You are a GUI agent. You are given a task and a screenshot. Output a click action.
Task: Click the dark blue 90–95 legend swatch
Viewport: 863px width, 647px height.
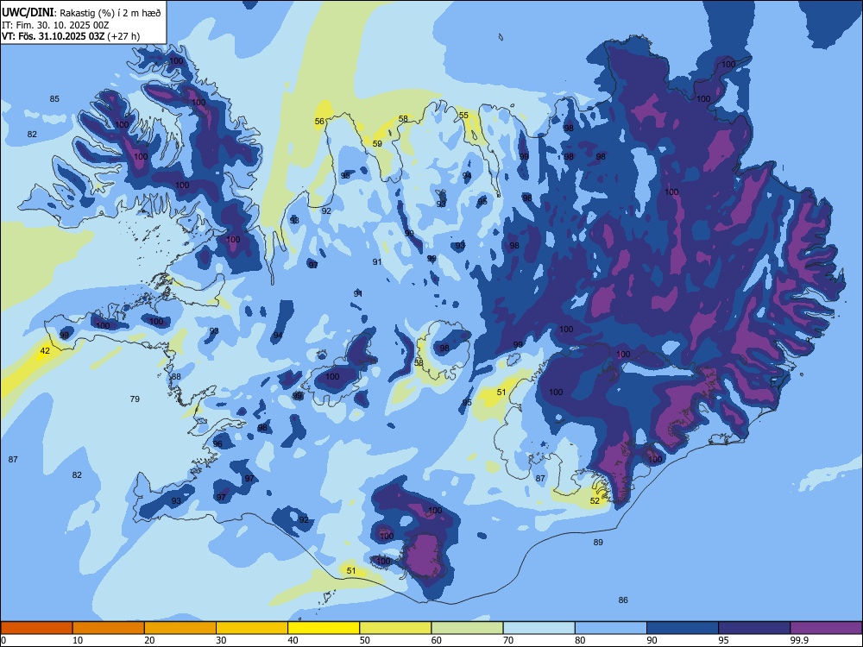(683, 628)
